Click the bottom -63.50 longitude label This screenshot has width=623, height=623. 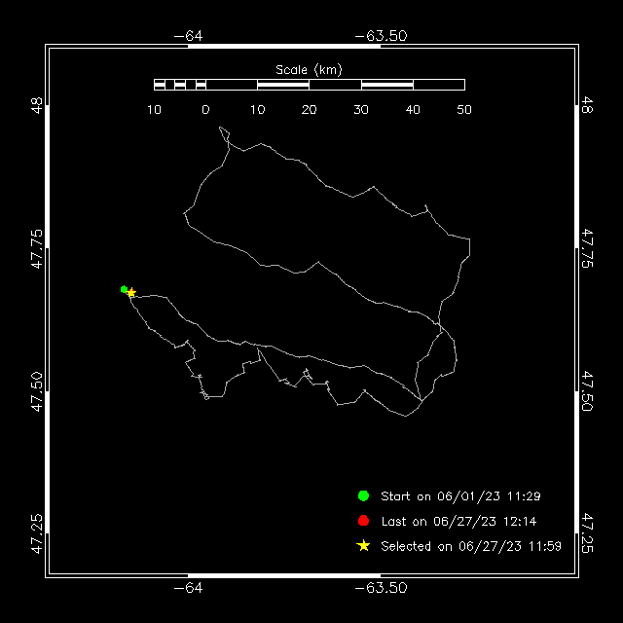click(381, 588)
